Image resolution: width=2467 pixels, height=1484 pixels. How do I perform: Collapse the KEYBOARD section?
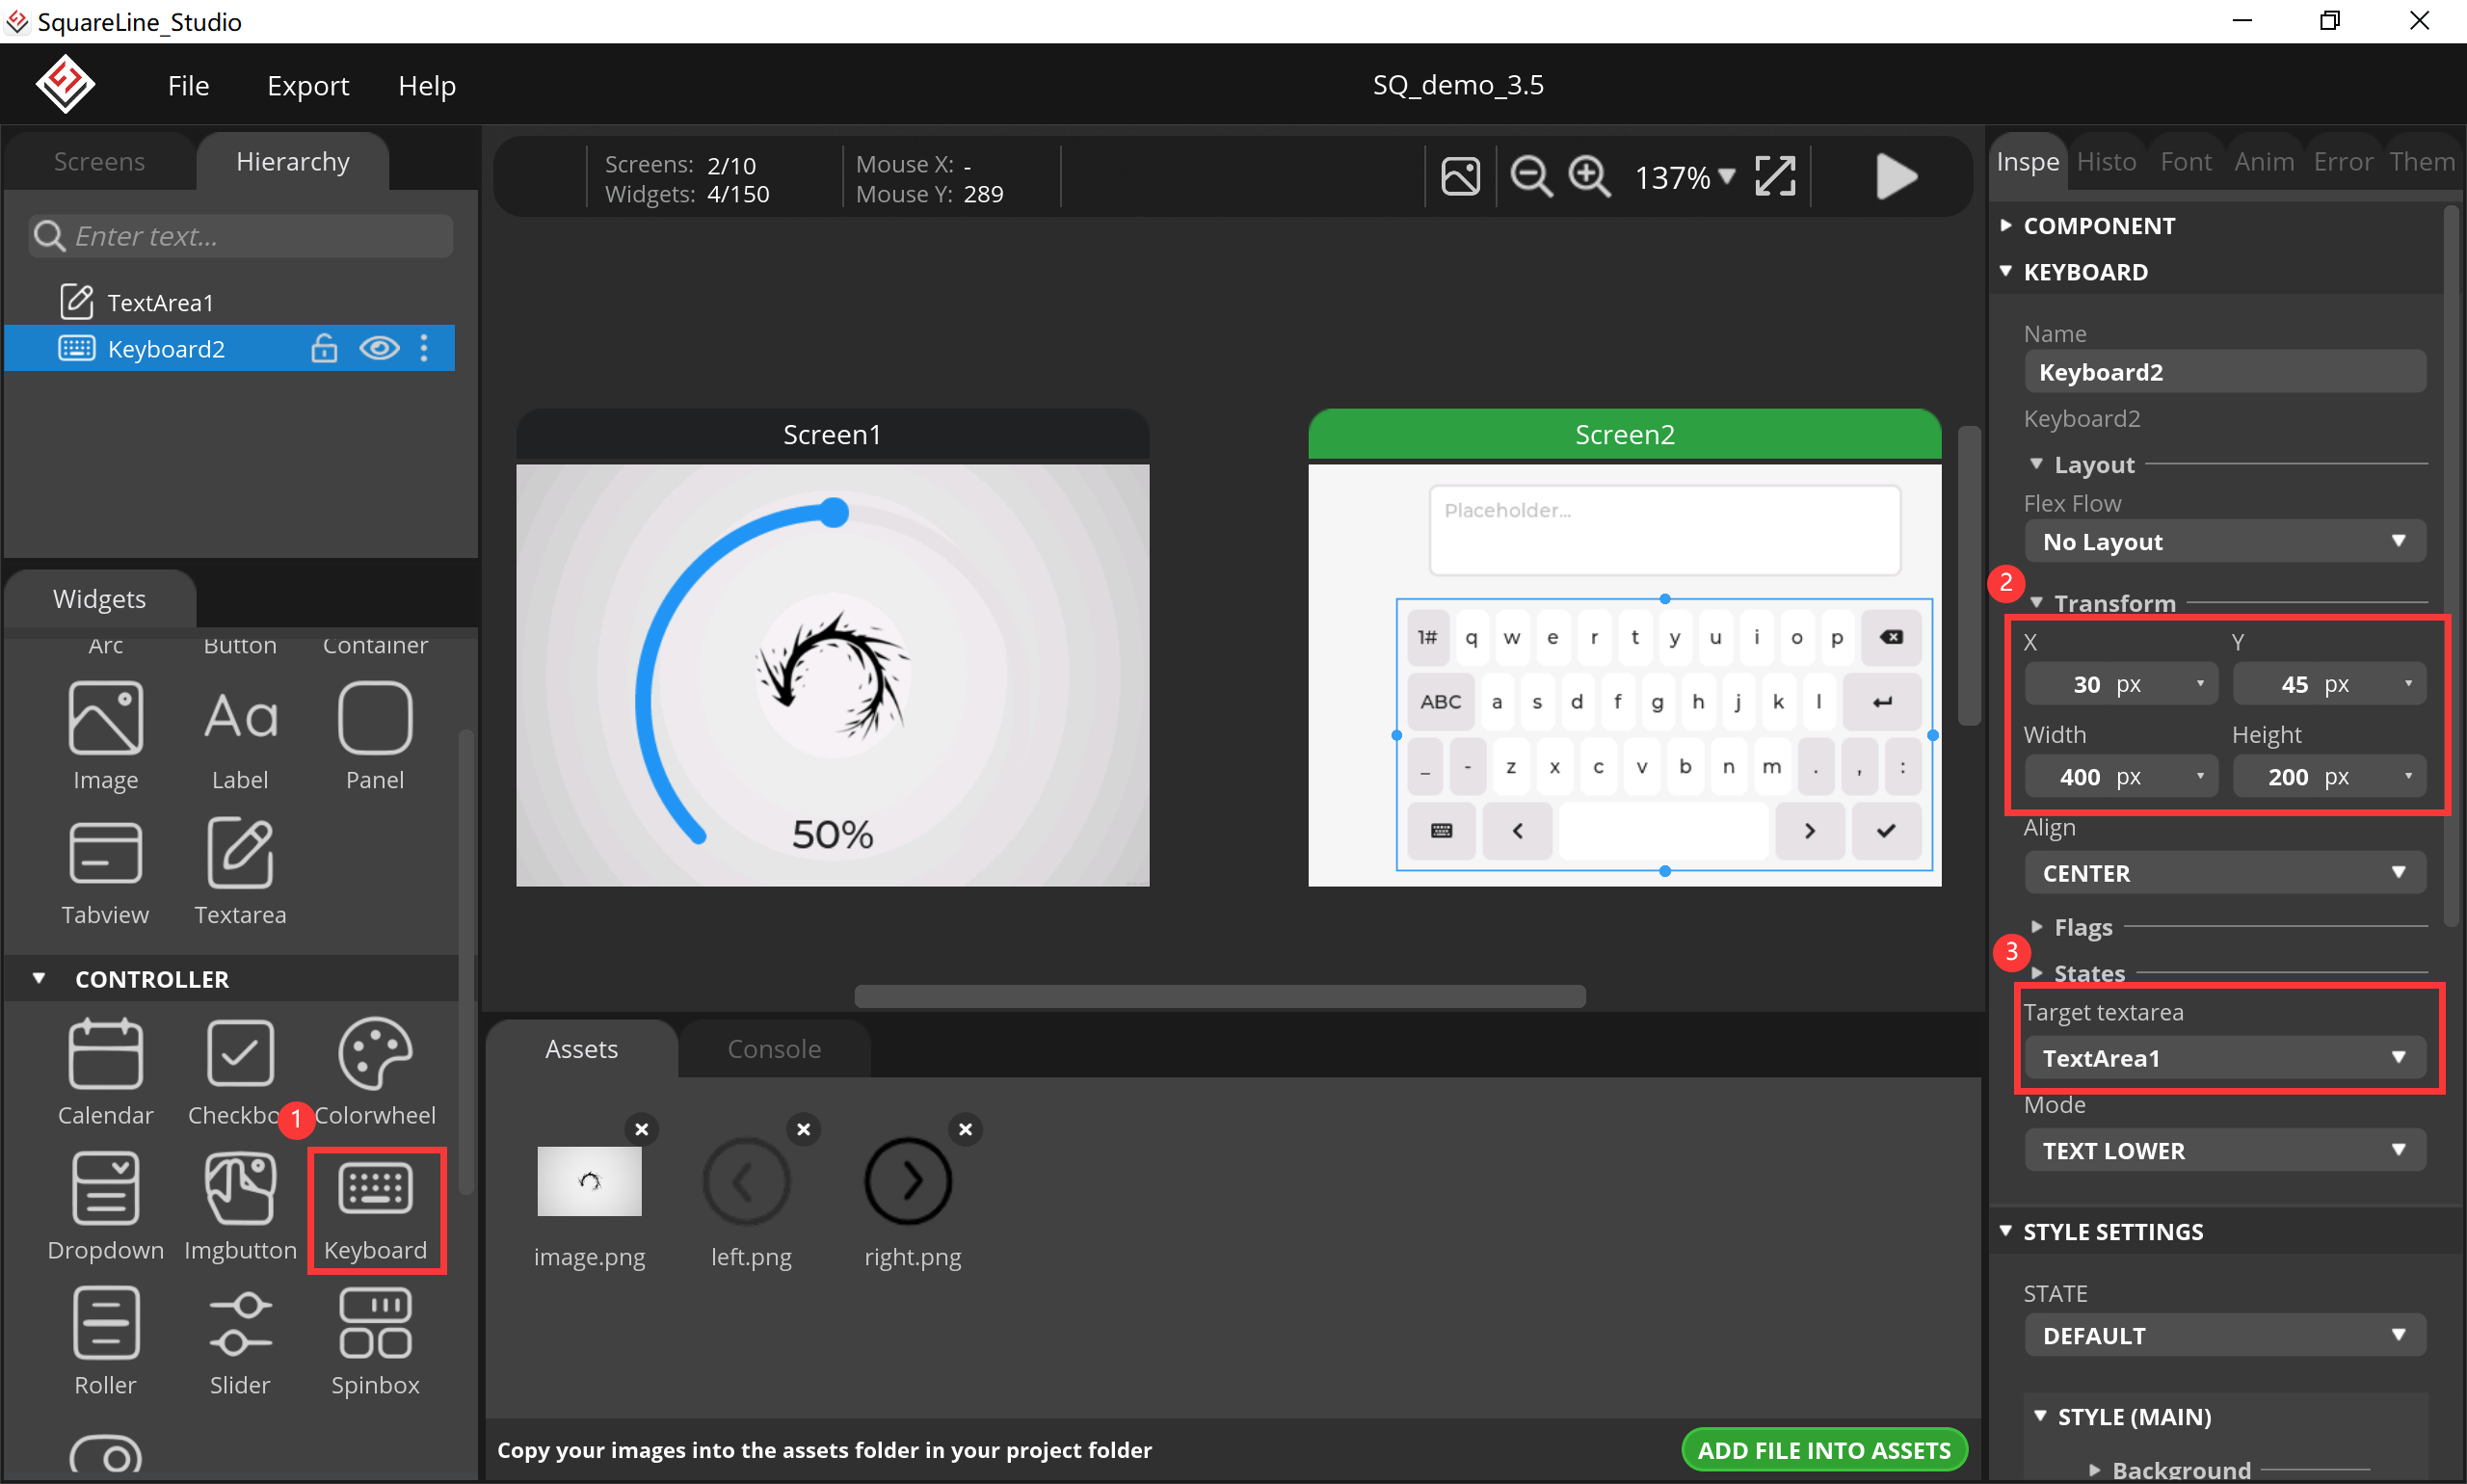pos(2006,271)
